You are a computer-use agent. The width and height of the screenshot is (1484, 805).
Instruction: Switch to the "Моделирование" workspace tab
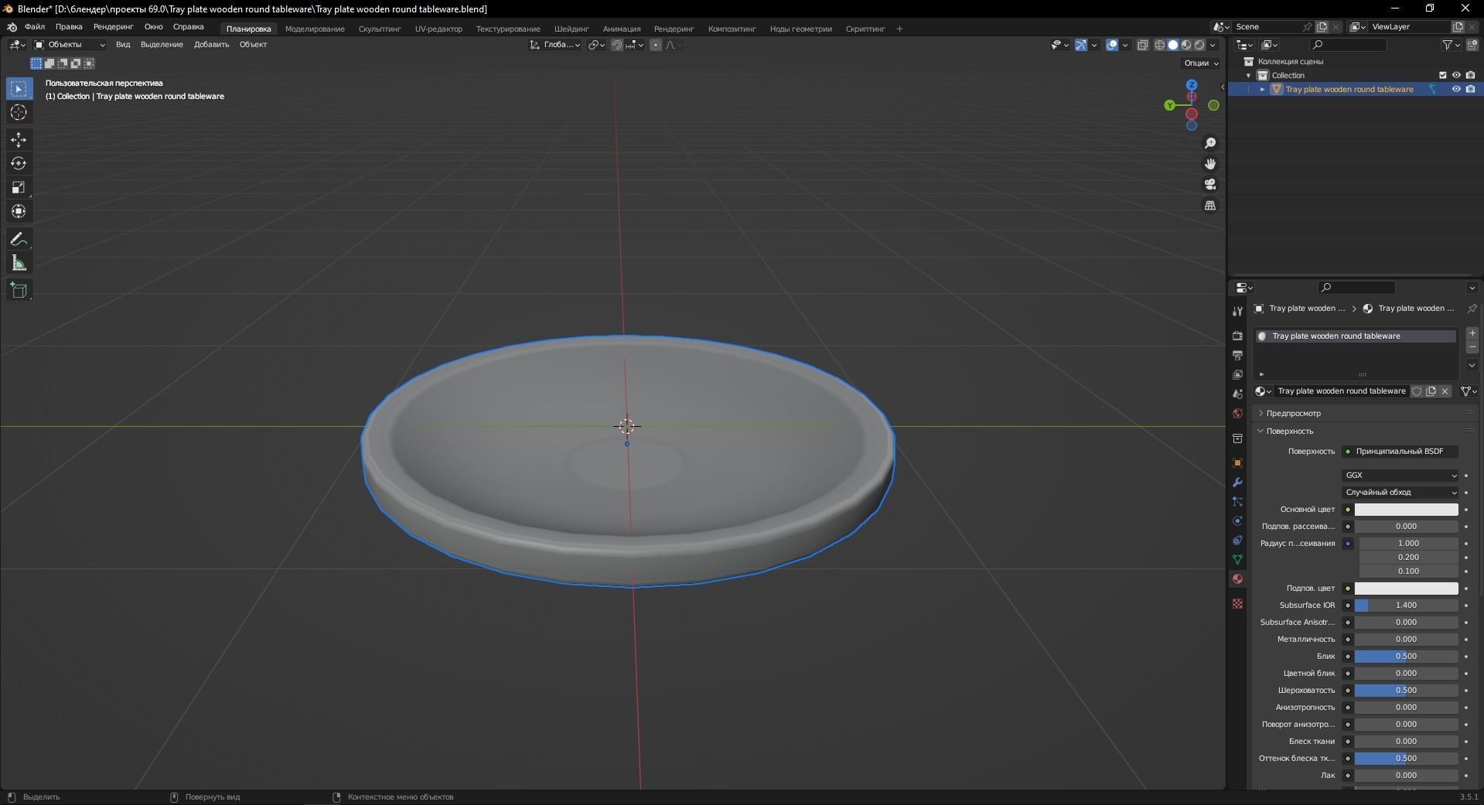(x=315, y=29)
